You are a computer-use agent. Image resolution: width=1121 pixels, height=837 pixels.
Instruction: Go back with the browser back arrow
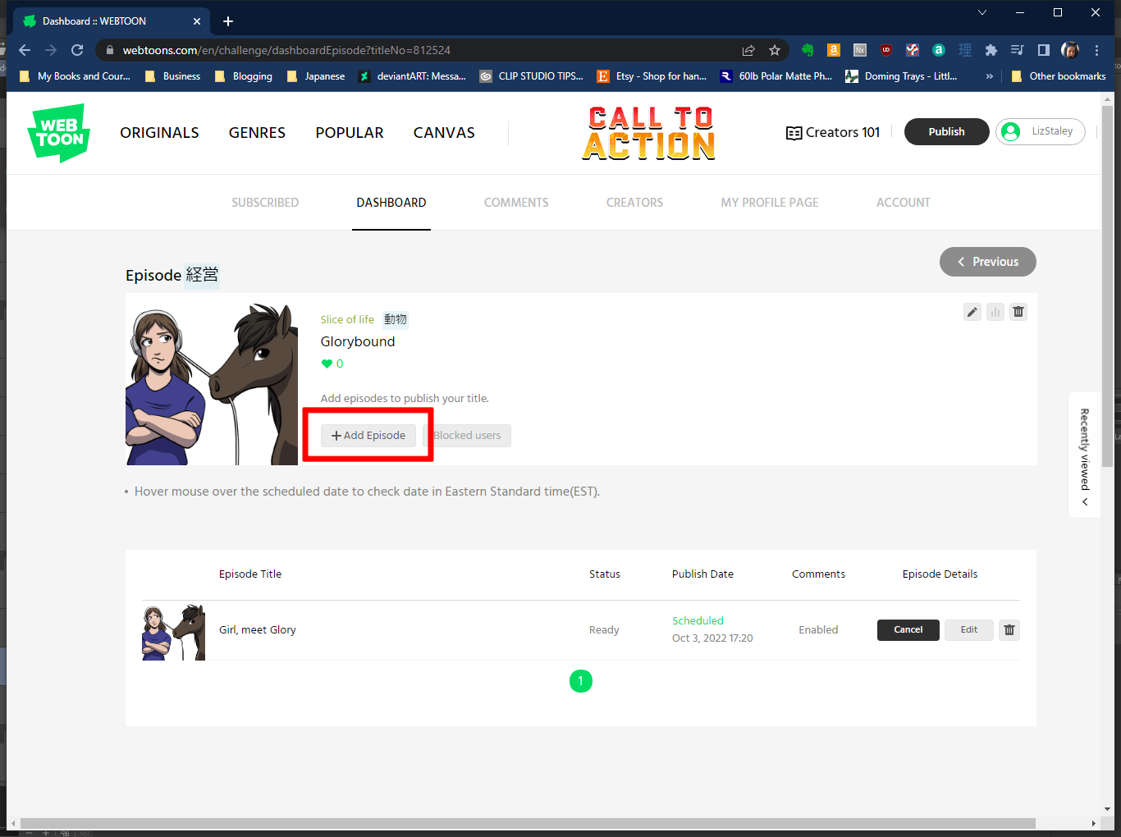[25, 50]
